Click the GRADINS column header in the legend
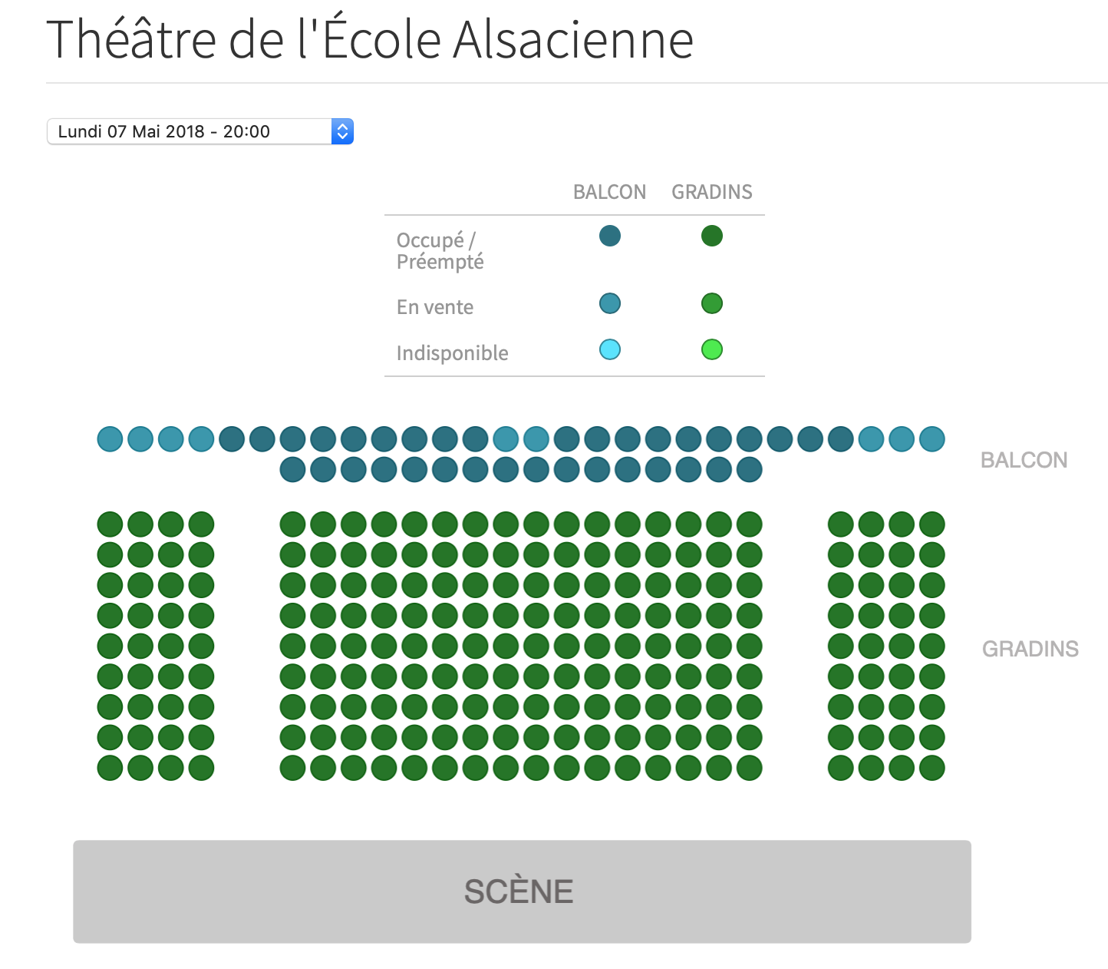This screenshot has height=969, width=1108. point(712,192)
